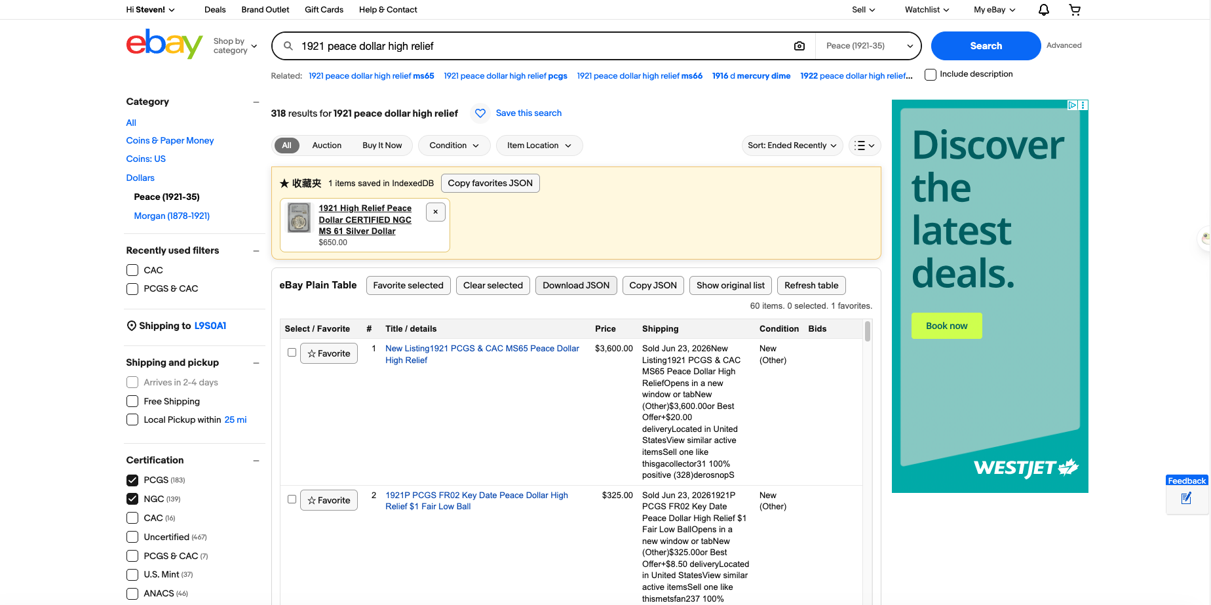Select the row 2 item checkbox
This screenshot has height=605, width=1211.
[292, 499]
